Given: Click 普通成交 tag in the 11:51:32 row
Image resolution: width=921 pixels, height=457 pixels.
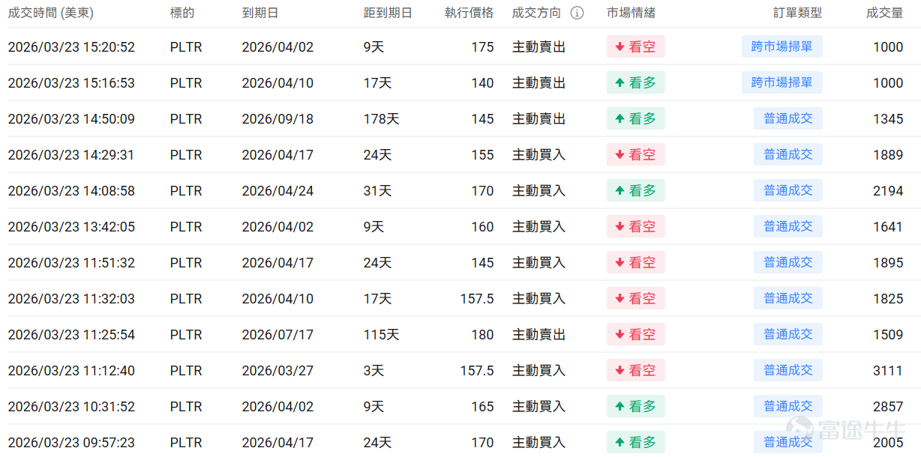Looking at the screenshot, I should (x=788, y=262).
